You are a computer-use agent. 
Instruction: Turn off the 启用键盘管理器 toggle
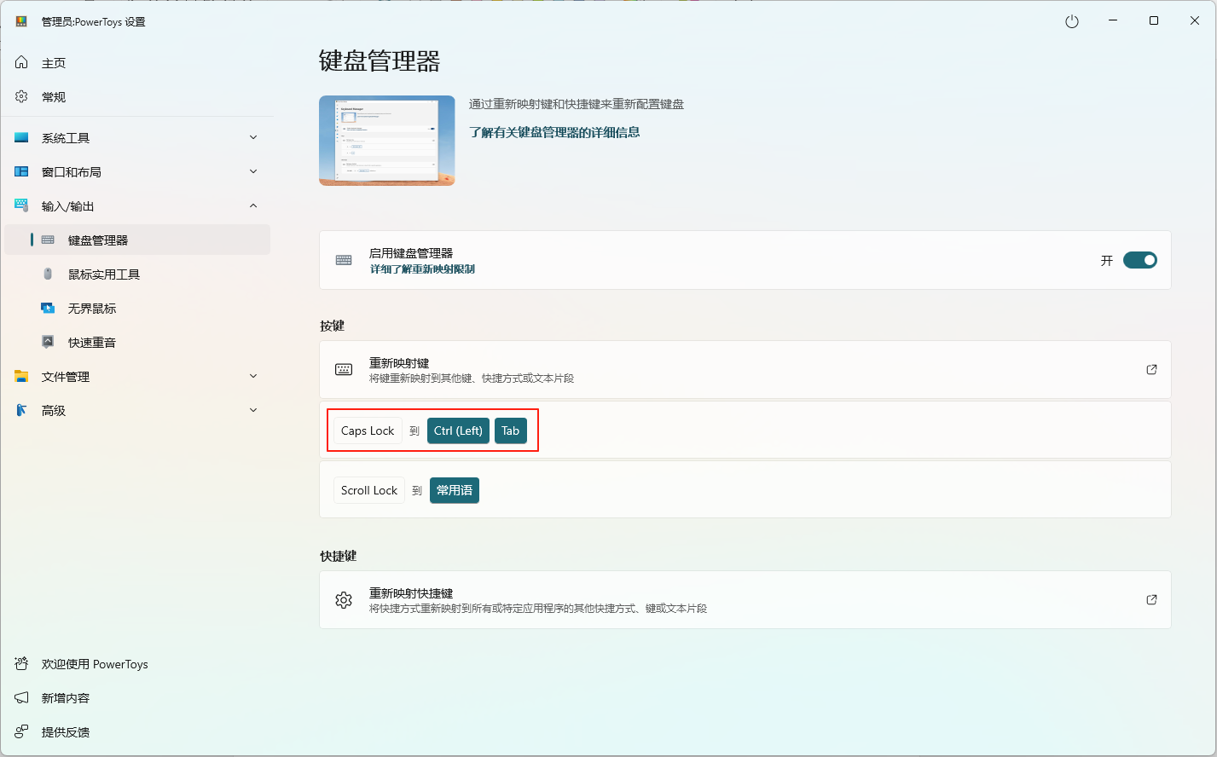click(x=1139, y=260)
